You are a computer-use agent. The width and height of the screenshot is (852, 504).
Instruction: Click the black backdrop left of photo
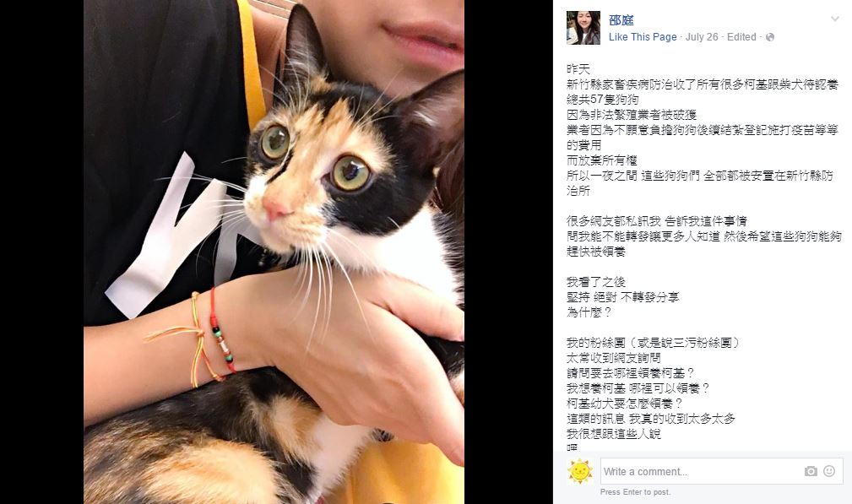click(x=42, y=252)
